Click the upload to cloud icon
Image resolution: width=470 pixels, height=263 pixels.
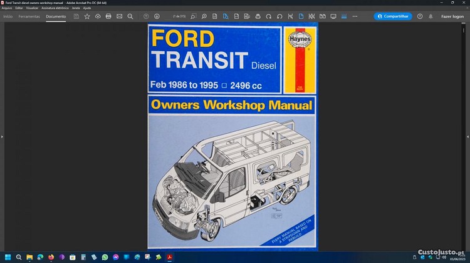98,16
